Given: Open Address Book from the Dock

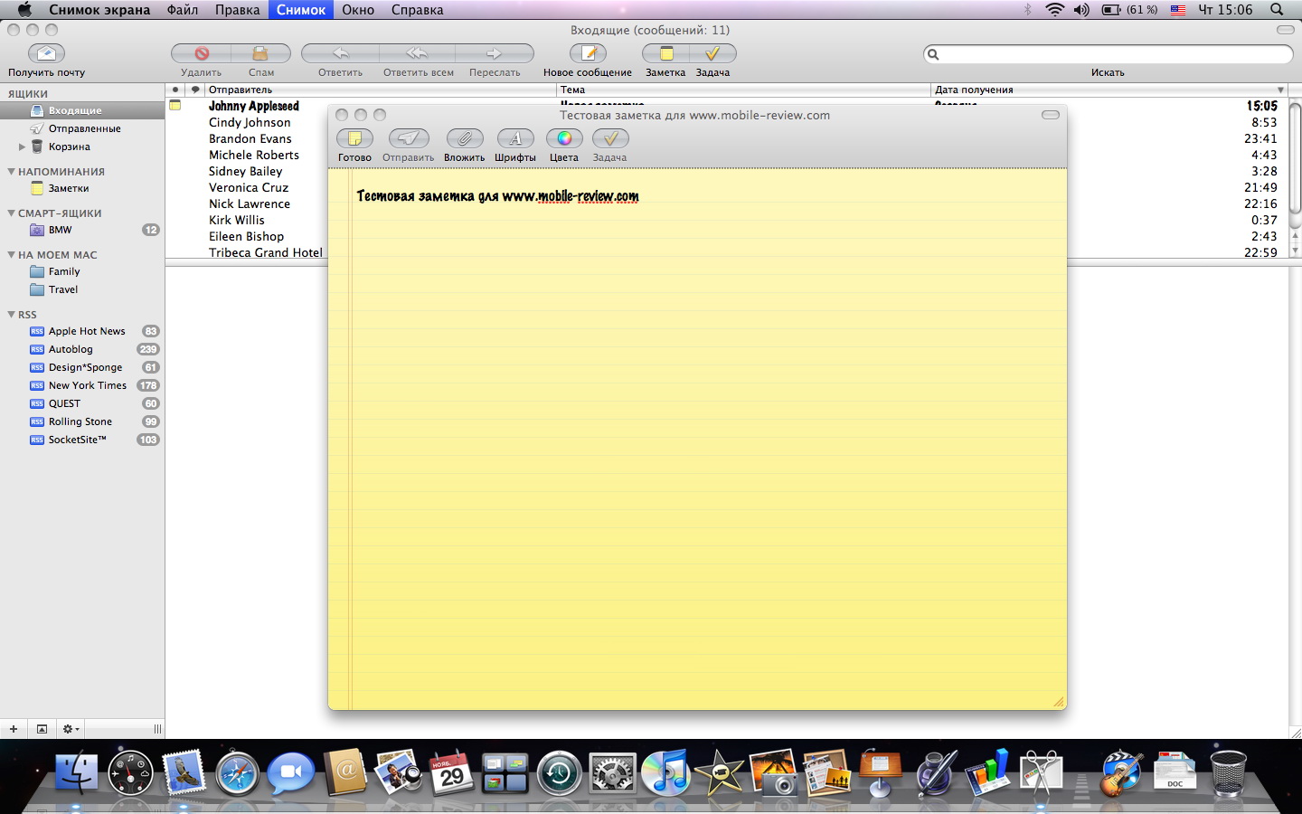Looking at the screenshot, I should point(345,771).
